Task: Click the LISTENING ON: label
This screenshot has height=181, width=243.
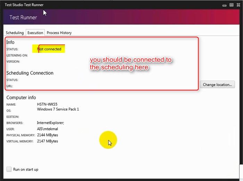Action: pos(17,55)
